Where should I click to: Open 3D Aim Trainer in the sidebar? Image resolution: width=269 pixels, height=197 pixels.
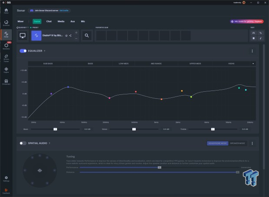[x=6, y=58]
